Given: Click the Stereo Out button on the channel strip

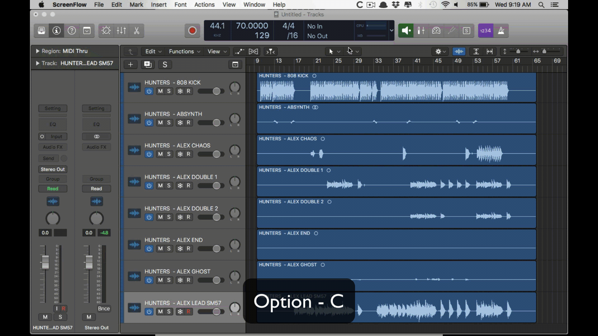Looking at the screenshot, I should pos(52,169).
